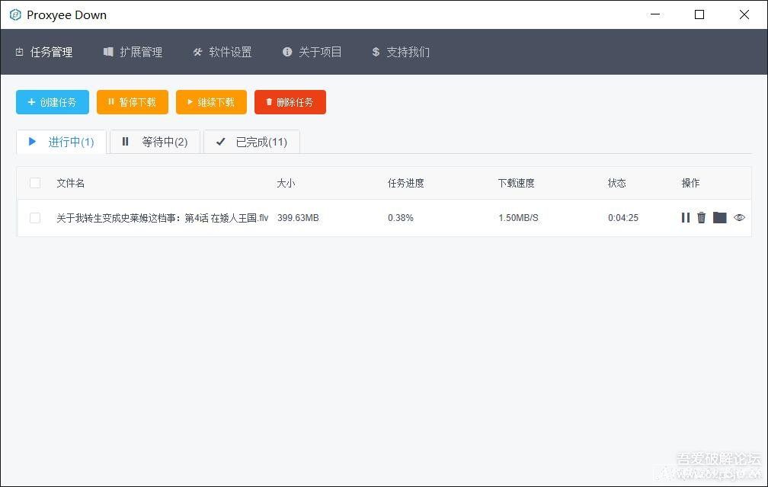Click the wrench icon for 软件设置
768x487 pixels.
click(197, 52)
